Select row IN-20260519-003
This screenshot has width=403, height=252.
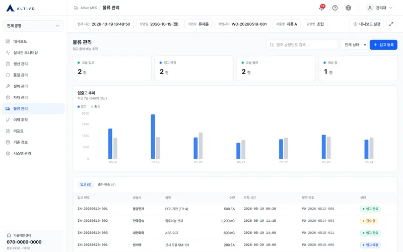[235, 233]
